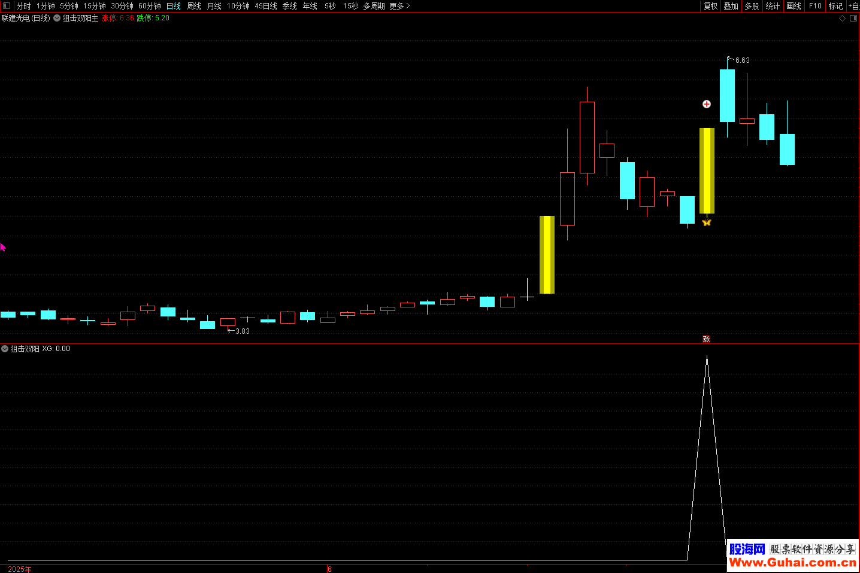Click the 叠加 overlay button
Image resolution: width=860 pixels, height=573 pixels.
point(731,6)
